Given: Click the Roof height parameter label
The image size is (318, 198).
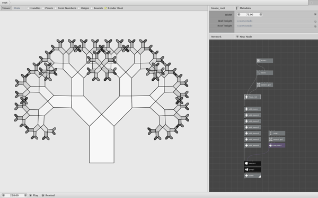Looking at the screenshot, I should pyautogui.click(x=225, y=26).
